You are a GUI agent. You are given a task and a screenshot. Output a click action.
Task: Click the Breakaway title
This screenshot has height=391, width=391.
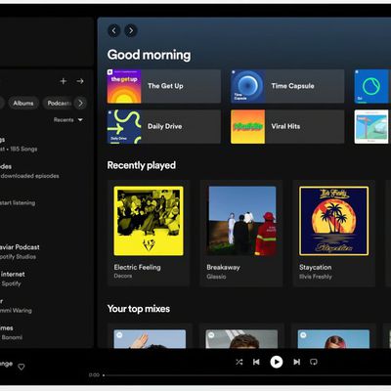(x=223, y=267)
